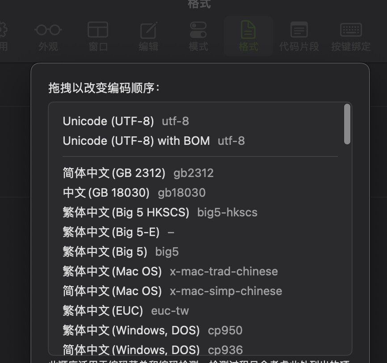The image size is (387, 363).
Task: Select 繁体中文 (Windows, DOS) cp950 row
Action: coord(200,330)
